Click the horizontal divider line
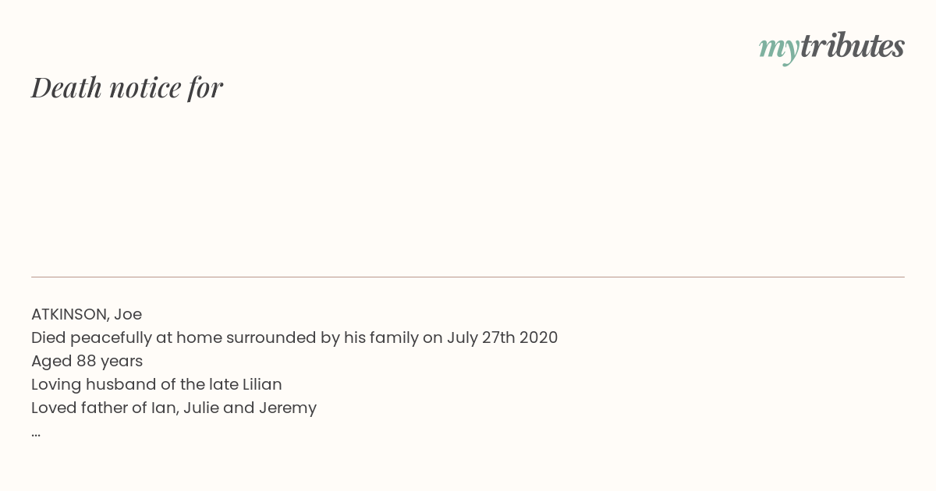The width and height of the screenshot is (936, 491). [x=468, y=277]
